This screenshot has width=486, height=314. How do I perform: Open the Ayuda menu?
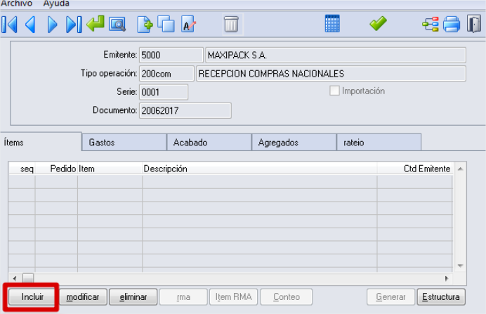tap(56, 4)
